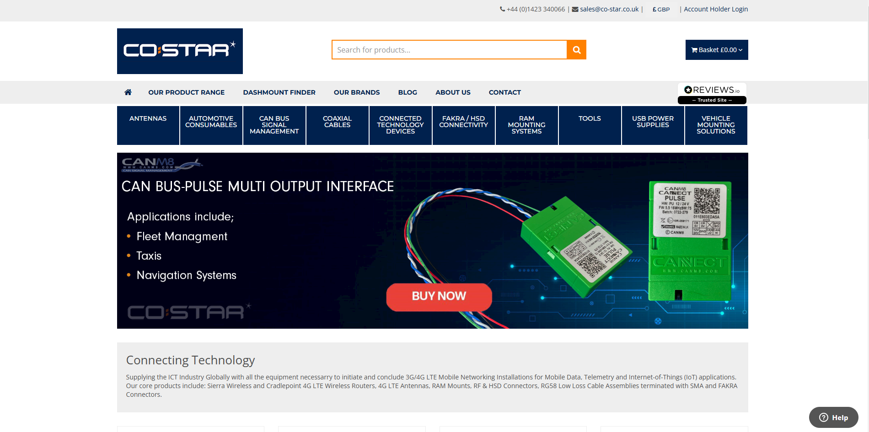Click the envelope icon beside sales@co-star.co.uk
869x432 pixels.
coord(574,9)
